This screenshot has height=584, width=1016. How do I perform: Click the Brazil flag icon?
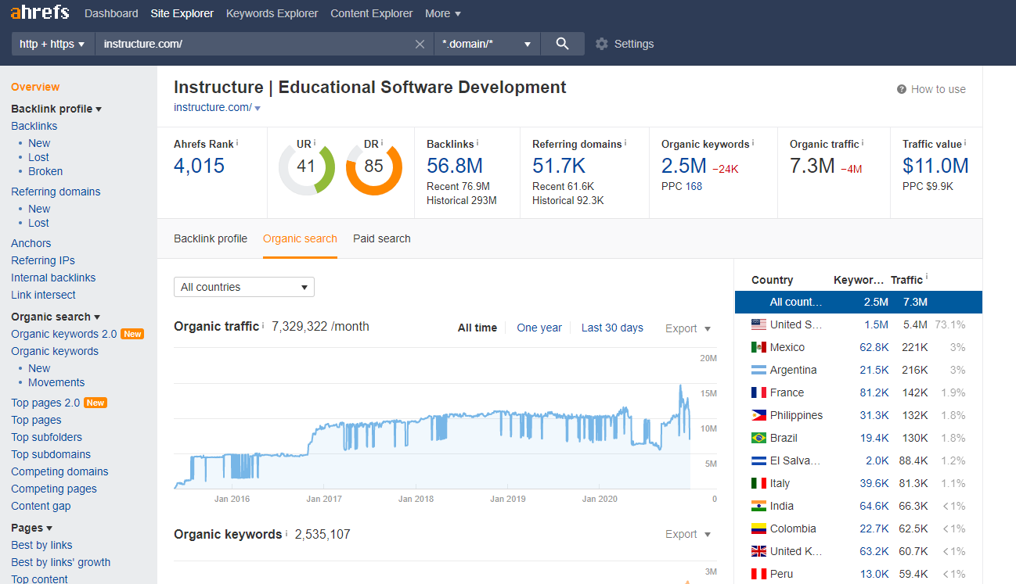coord(758,438)
